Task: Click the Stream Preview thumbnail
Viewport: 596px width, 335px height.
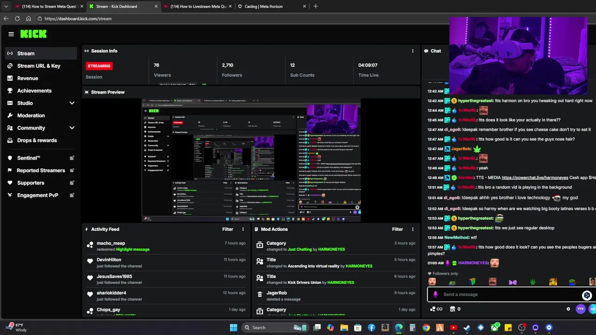Action: click(x=251, y=160)
